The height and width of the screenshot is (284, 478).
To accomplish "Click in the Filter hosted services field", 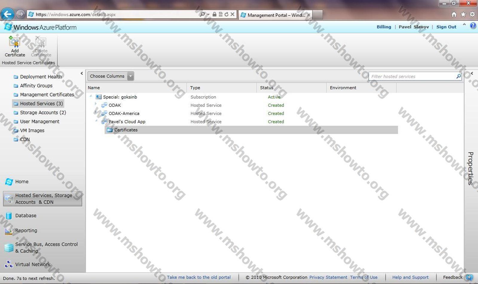I will point(412,76).
